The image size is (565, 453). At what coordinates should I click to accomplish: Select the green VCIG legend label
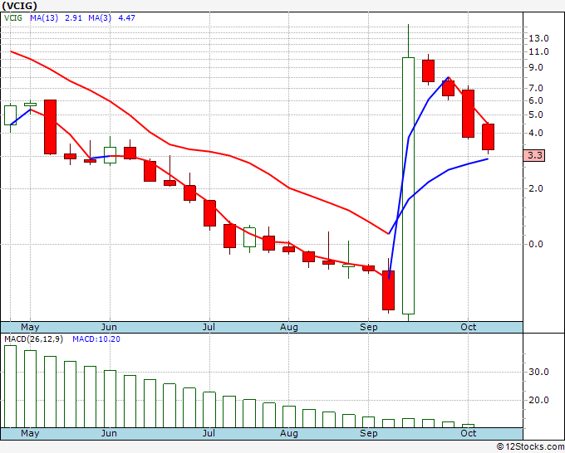(x=13, y=18)
